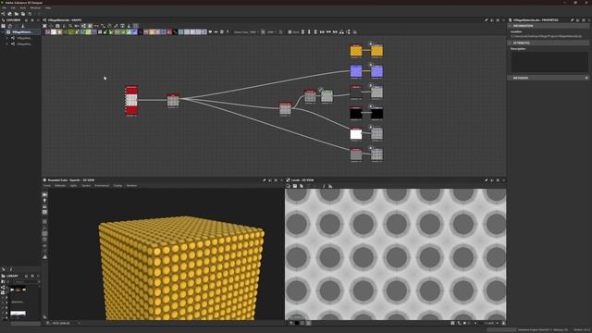Expand the second graph under VillageMaterials
Screen dimensions: 592x333
click(7, 44)
